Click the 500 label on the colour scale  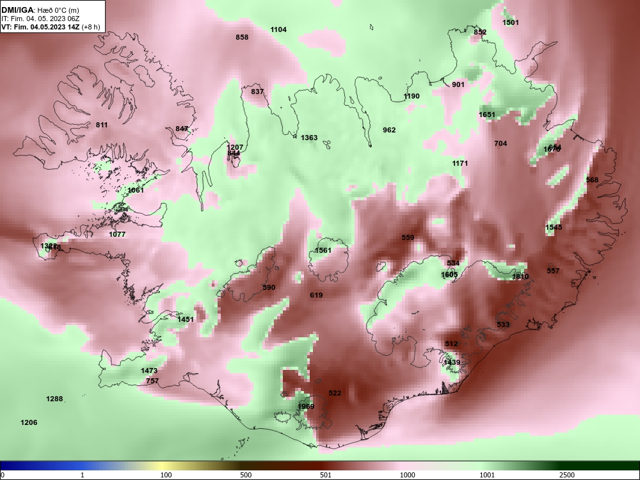click(246, 475)
